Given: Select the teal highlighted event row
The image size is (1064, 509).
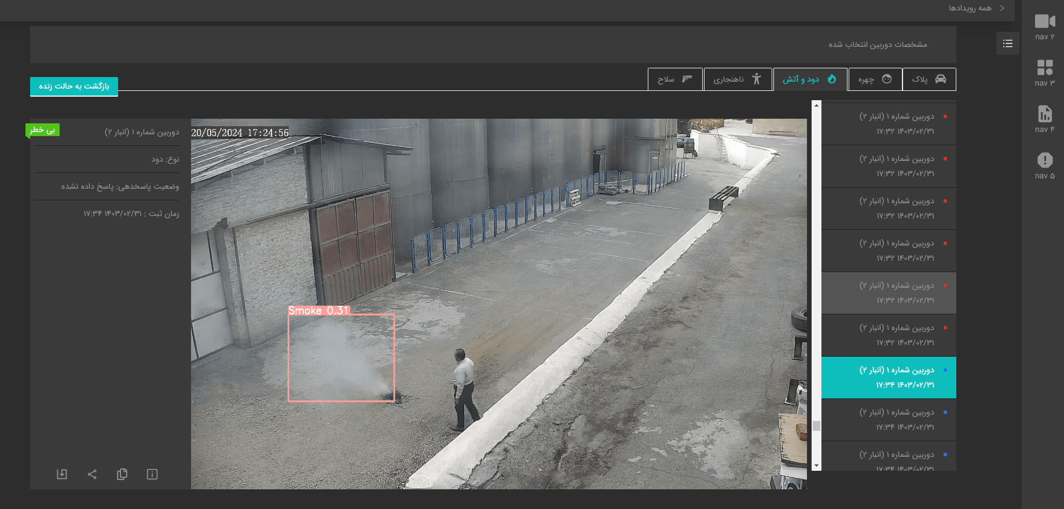Looking at the screenshot, I should tap(889, 378).
